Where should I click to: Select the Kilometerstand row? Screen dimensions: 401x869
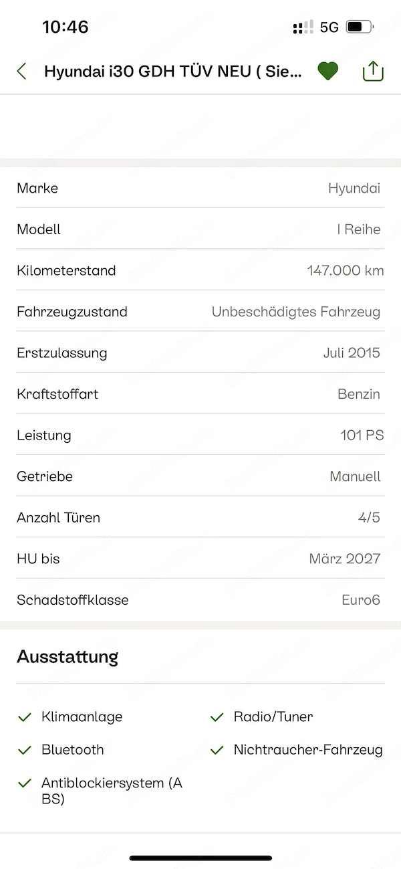200,270
